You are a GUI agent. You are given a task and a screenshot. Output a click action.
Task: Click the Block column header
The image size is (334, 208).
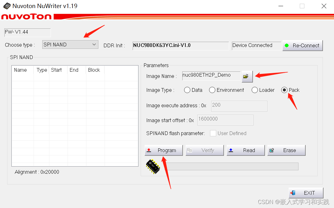(x=94, y=70)
